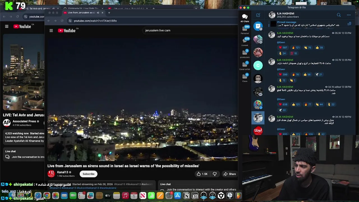This screenshot has width=359, height=202.
Task: Open Apple TV from the Dock
Action: point(108,196)
